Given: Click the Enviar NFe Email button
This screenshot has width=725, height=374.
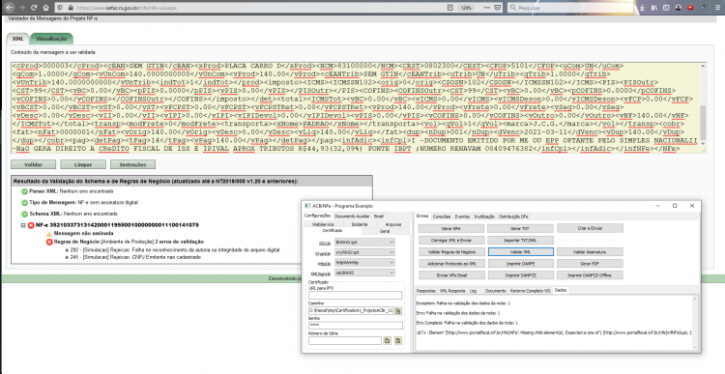Looking at the screenshot, I should click(450, 275).
